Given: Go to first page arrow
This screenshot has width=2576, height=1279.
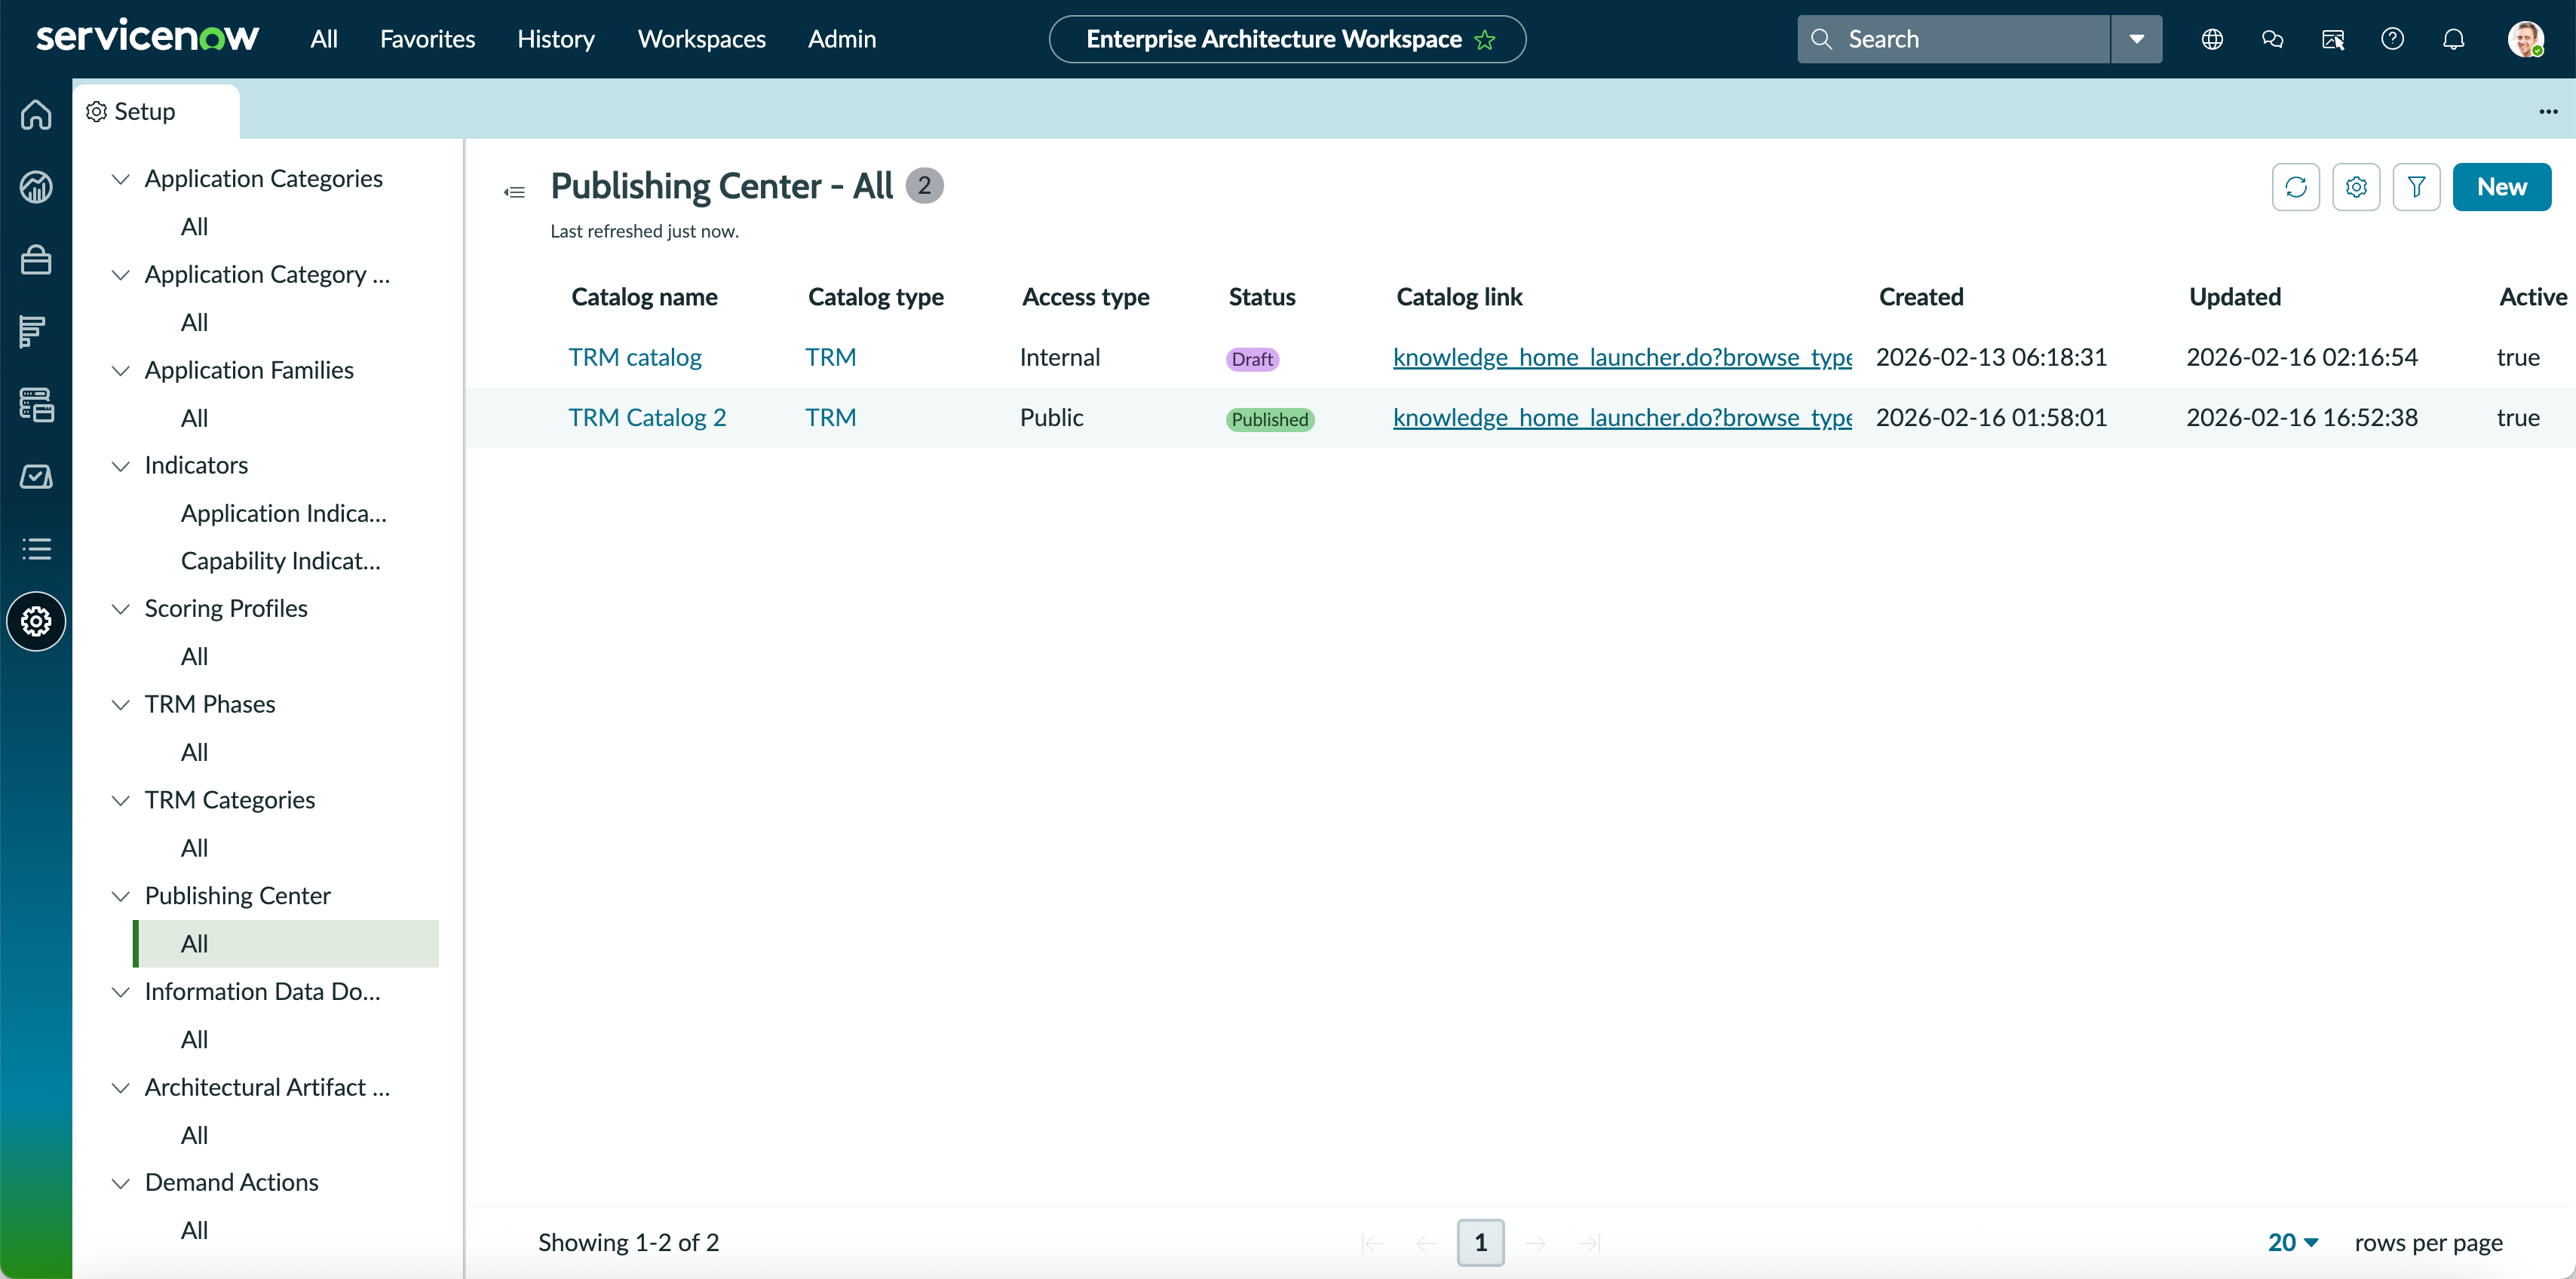Looking at the screenshot, I should coord(1372,1243).
